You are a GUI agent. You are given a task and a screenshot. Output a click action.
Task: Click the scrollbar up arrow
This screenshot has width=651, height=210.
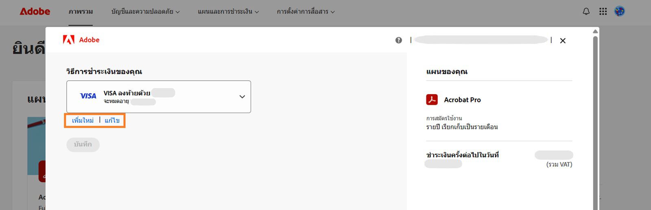(x=595, y=31)
